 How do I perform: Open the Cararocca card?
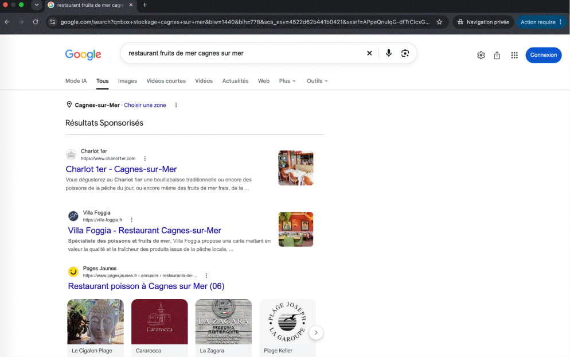[159, 328]
